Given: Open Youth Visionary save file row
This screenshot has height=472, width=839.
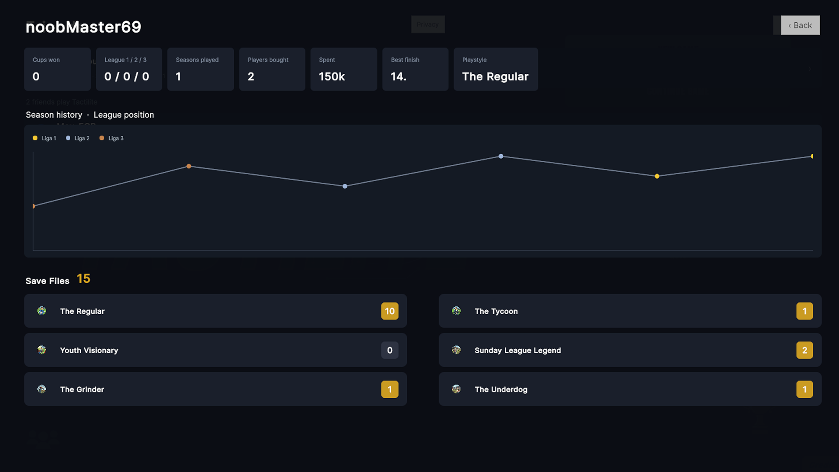Looking at the screenshot, I should click(215, 350).
